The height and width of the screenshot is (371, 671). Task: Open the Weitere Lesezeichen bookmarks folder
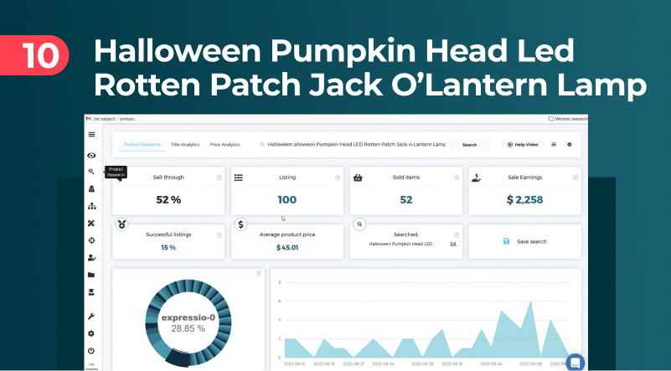[x=566, y=119]
